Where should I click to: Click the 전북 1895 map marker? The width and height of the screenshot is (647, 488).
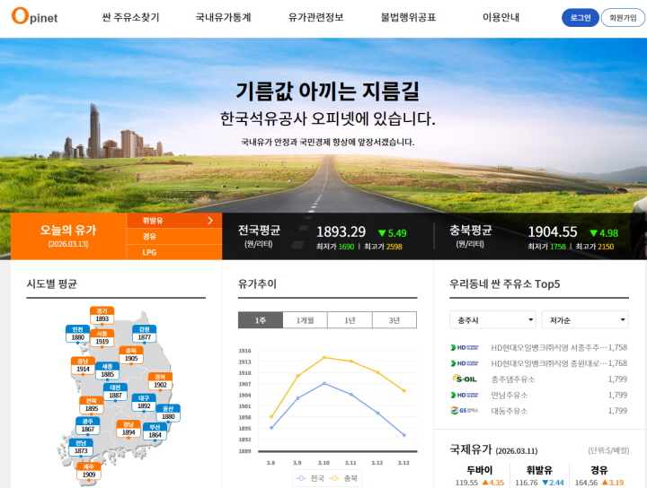click(x=91, y=405)
